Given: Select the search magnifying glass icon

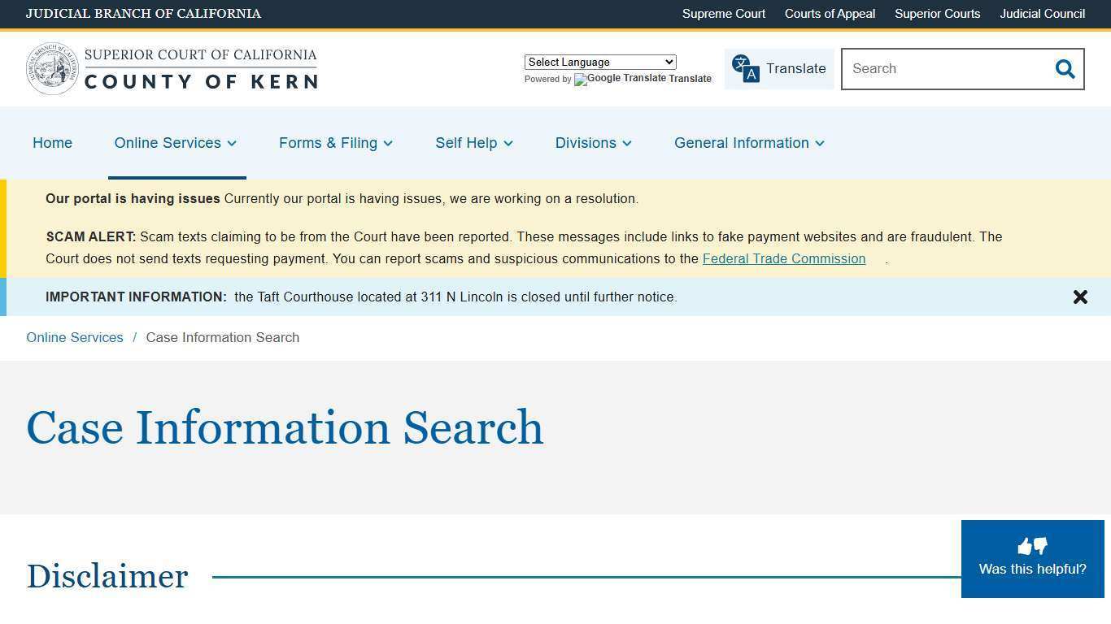Looking at the screenshot, I should click(1065, 69).
